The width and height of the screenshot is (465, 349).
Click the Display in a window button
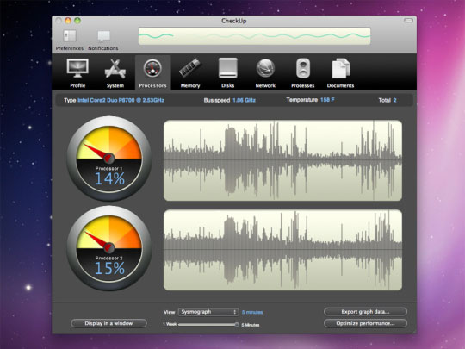108,323
